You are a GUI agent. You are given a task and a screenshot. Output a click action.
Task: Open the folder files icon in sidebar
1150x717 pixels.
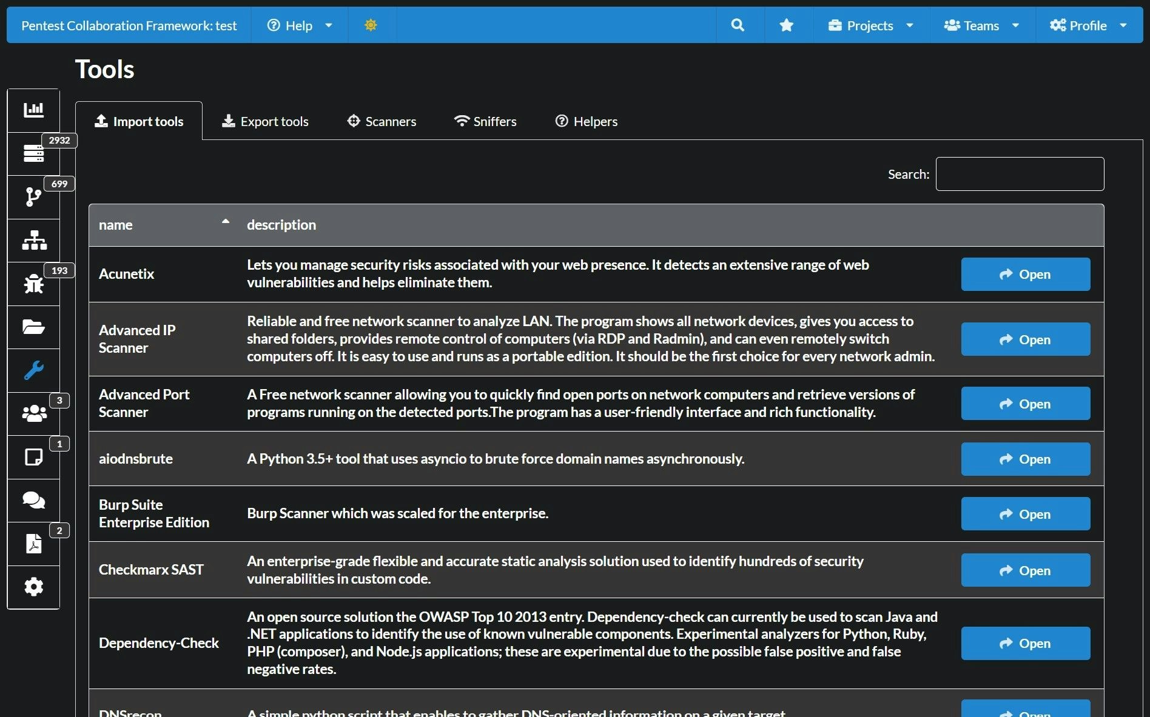pos(33,327)
